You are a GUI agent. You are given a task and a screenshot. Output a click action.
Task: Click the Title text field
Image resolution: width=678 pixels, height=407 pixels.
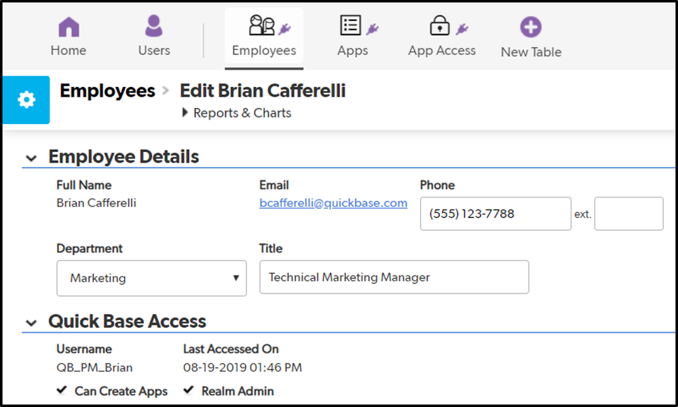pos(394,277)
